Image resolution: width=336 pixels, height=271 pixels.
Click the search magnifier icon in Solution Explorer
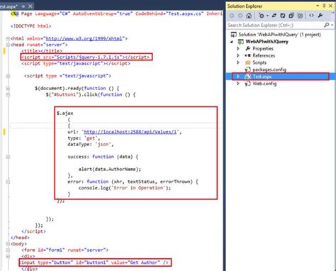[327, 25]
